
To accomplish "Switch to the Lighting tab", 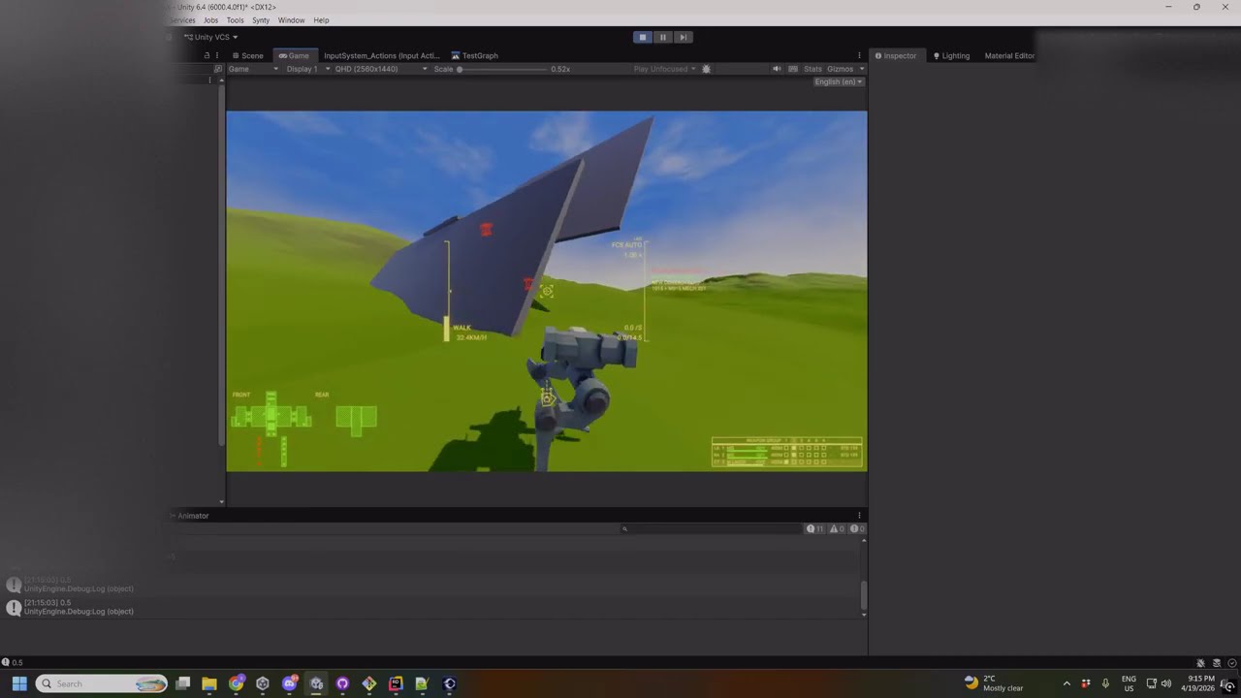I will point(951,55).
